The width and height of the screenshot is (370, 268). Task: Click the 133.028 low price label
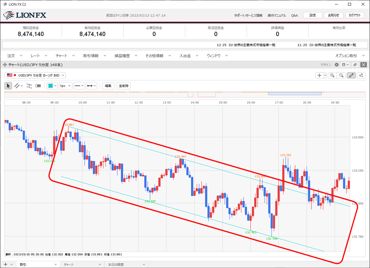pyautogui.click(x=150, y=201)
